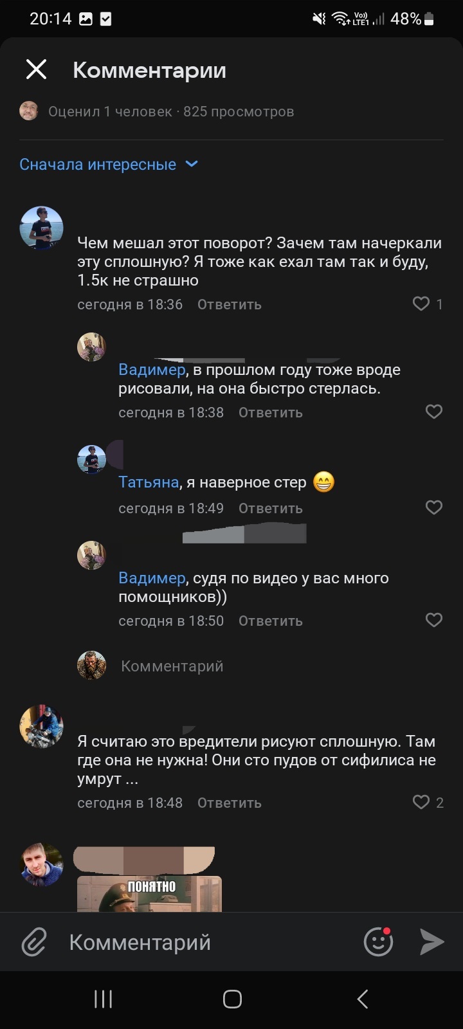Open the first commenter's profile avatar
This screenshot has height=1029, width=463.
(42, 228)
